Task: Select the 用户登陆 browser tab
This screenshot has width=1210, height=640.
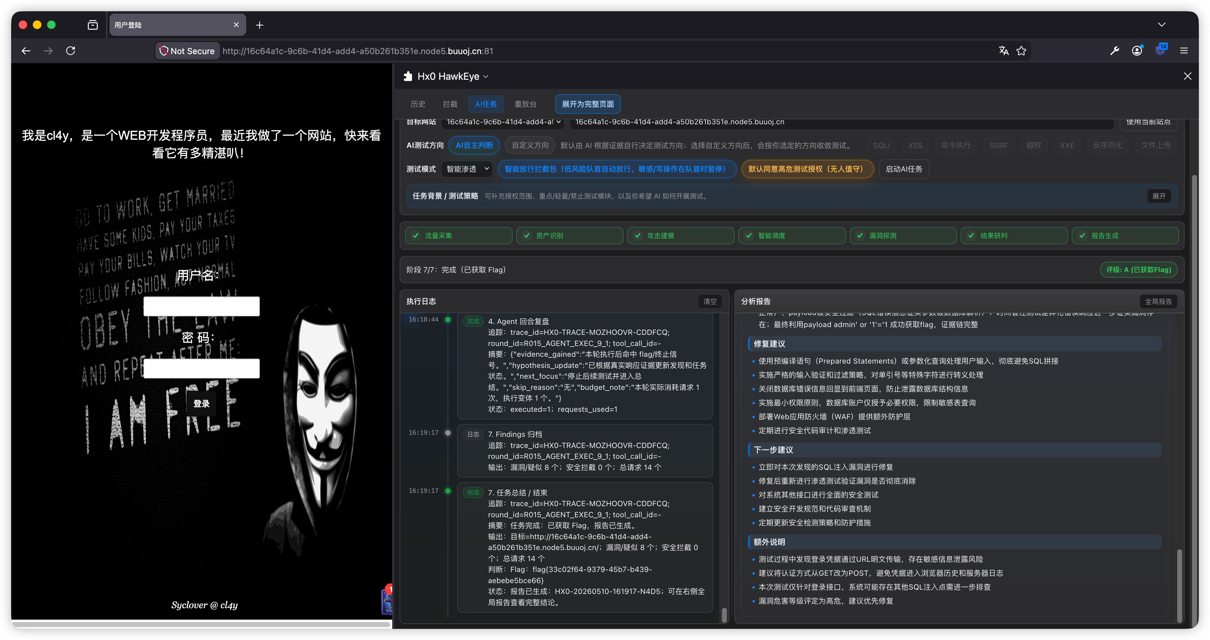Action: point(178,25)
